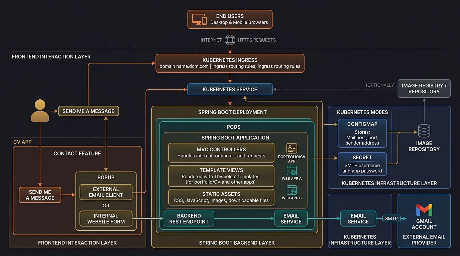
Task: Select the SMTP connector label
Action: coord(391,219)
